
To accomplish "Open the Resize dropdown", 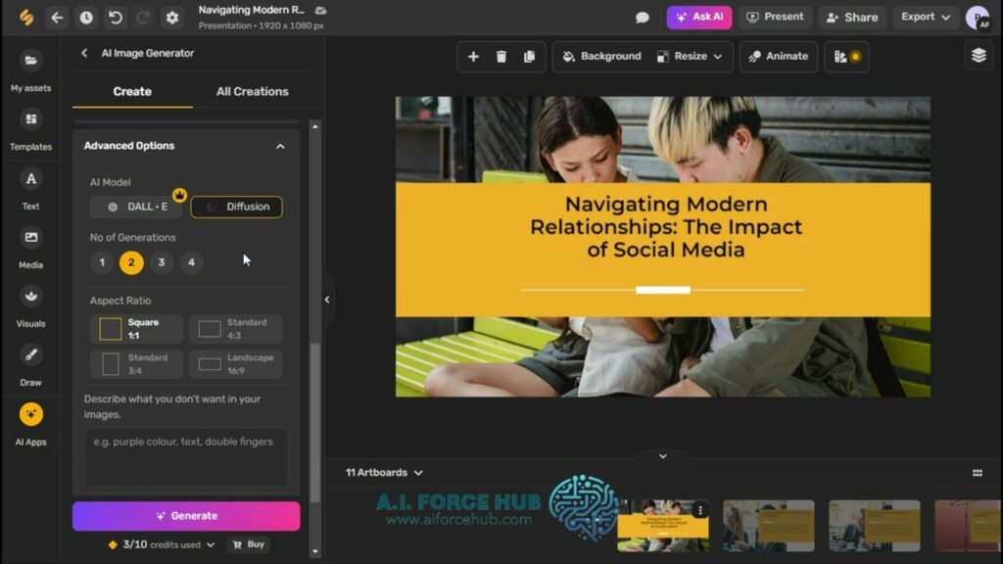I will [x=690, y=56].
